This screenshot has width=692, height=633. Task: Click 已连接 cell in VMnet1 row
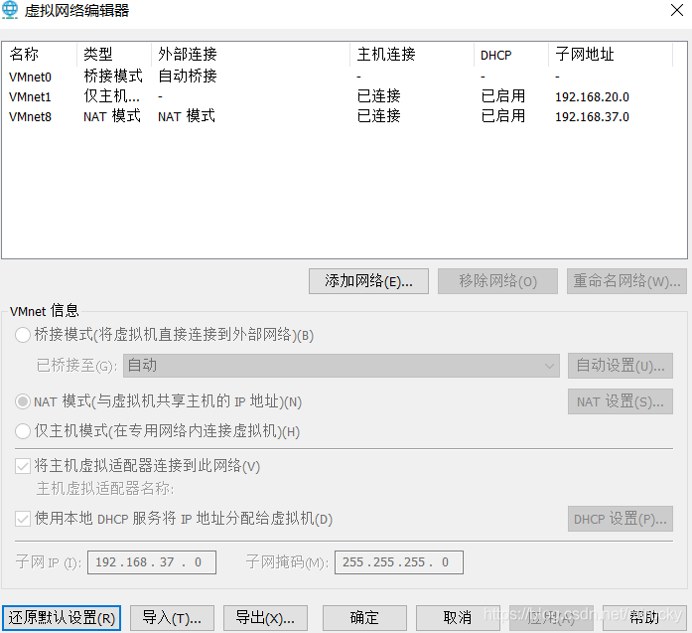(x=378, y=95)
